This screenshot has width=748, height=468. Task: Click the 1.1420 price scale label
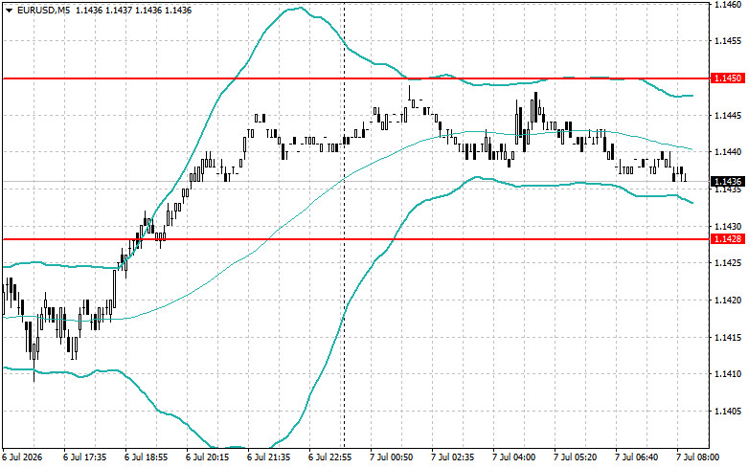[728, 301]
